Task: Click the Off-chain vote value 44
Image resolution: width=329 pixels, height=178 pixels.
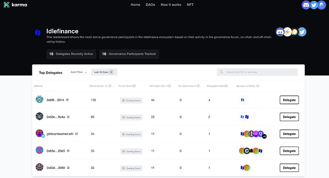Action: click(x=153, y=100)
